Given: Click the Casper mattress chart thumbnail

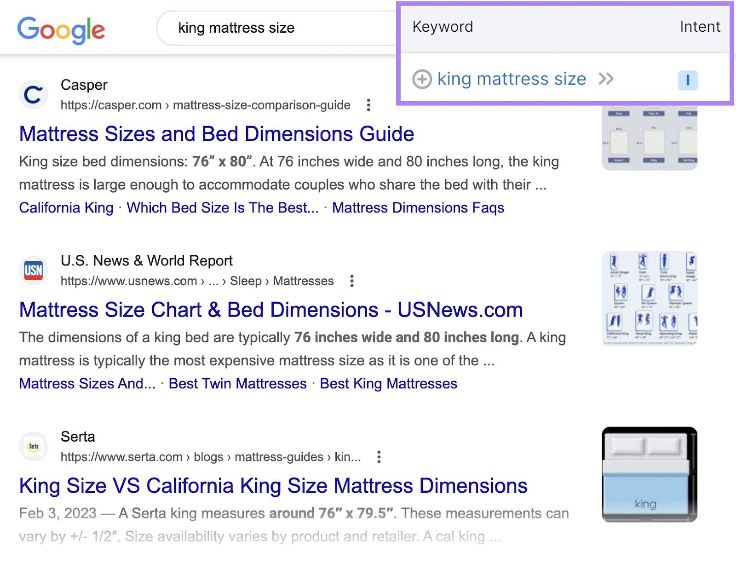Looking at the screenshot, I should tap(650, 138).
